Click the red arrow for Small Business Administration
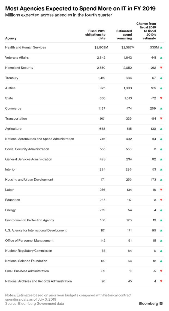This screenshot has height=311, width=169. pyautogui.click(x=161, y=271)
